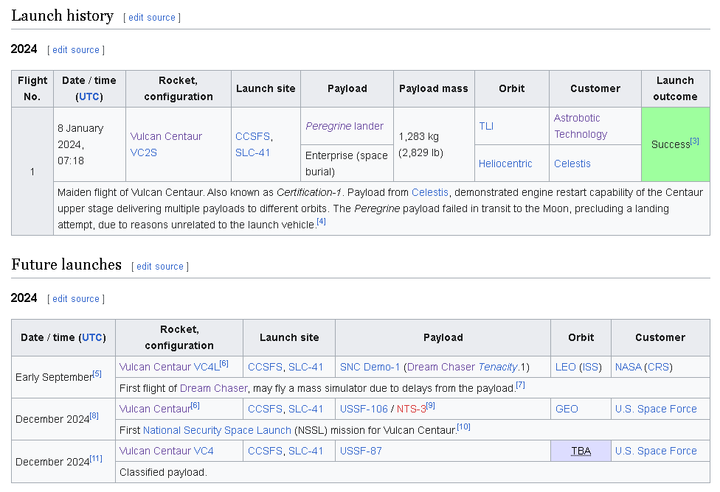Follow the GEO orbit link
The width and height of the screenshot is (720, 492).
click(567, 409)
